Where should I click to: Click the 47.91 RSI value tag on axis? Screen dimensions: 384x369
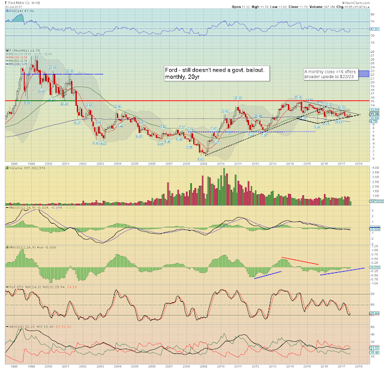[x=374, y=29]
